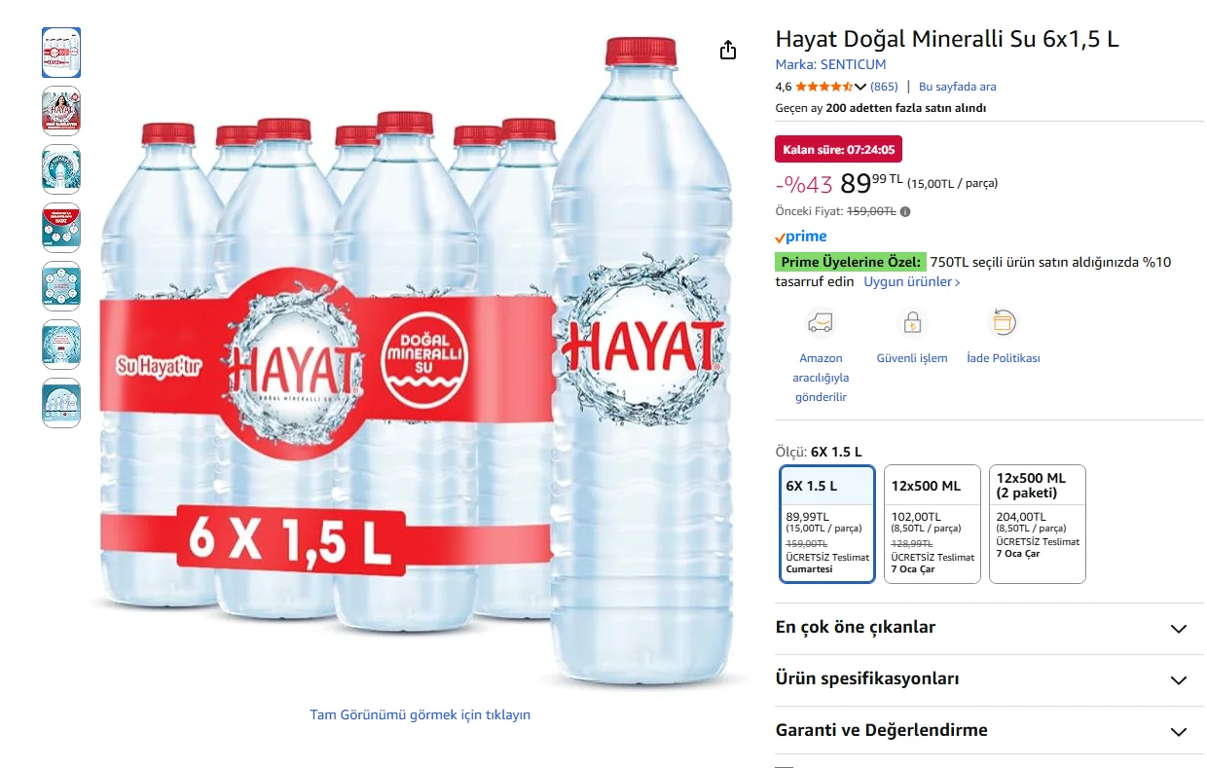Click the secure transaction lock icon

(912, 322)
